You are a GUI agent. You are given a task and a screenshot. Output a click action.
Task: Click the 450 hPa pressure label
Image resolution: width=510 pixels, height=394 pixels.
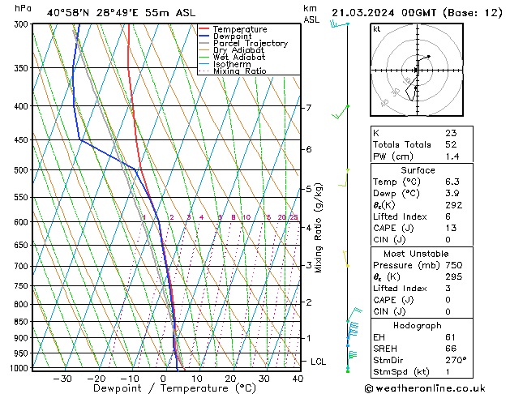click(x=23, y=140)
